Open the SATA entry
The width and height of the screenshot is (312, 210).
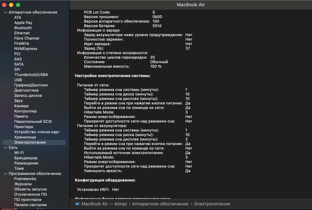19,64
